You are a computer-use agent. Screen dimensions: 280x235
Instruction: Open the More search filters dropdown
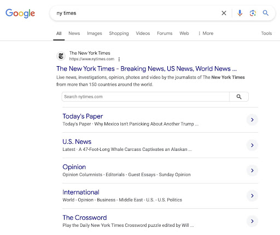click(x=206, y=33)
